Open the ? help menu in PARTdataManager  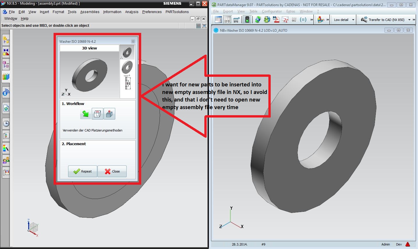318,11
